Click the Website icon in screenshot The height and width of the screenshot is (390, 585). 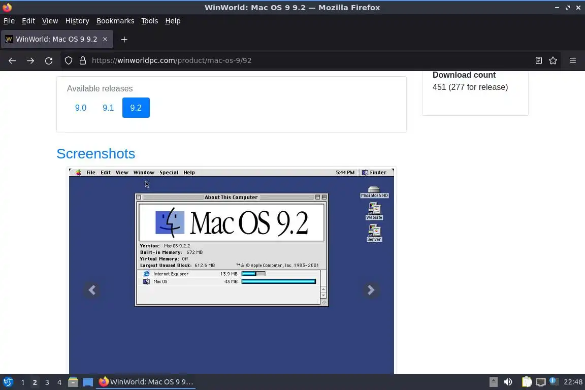click(x=374, y=211)
